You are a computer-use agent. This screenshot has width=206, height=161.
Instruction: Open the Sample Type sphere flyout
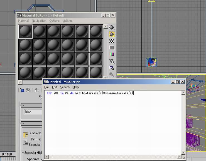pos(112,27)
